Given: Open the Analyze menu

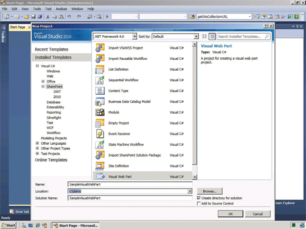Looking at the screenshot, I should pyautogui.click(x=61, y=9).
